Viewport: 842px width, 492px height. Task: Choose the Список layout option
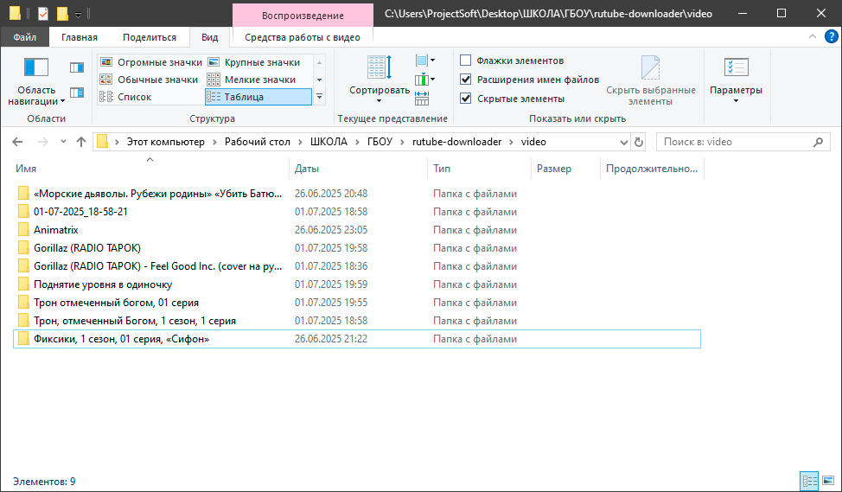(134, 97)
